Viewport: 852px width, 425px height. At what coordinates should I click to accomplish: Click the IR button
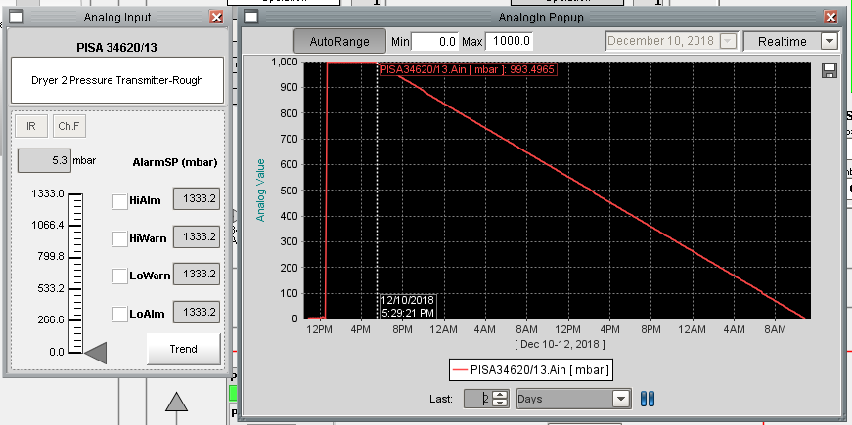coord(31,126)
